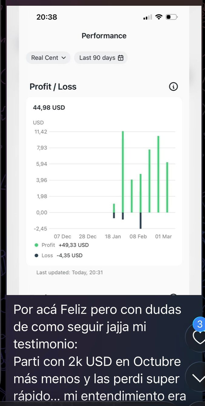
Task: Toggle the green Profit legend dot
Action: coord(37,245)
